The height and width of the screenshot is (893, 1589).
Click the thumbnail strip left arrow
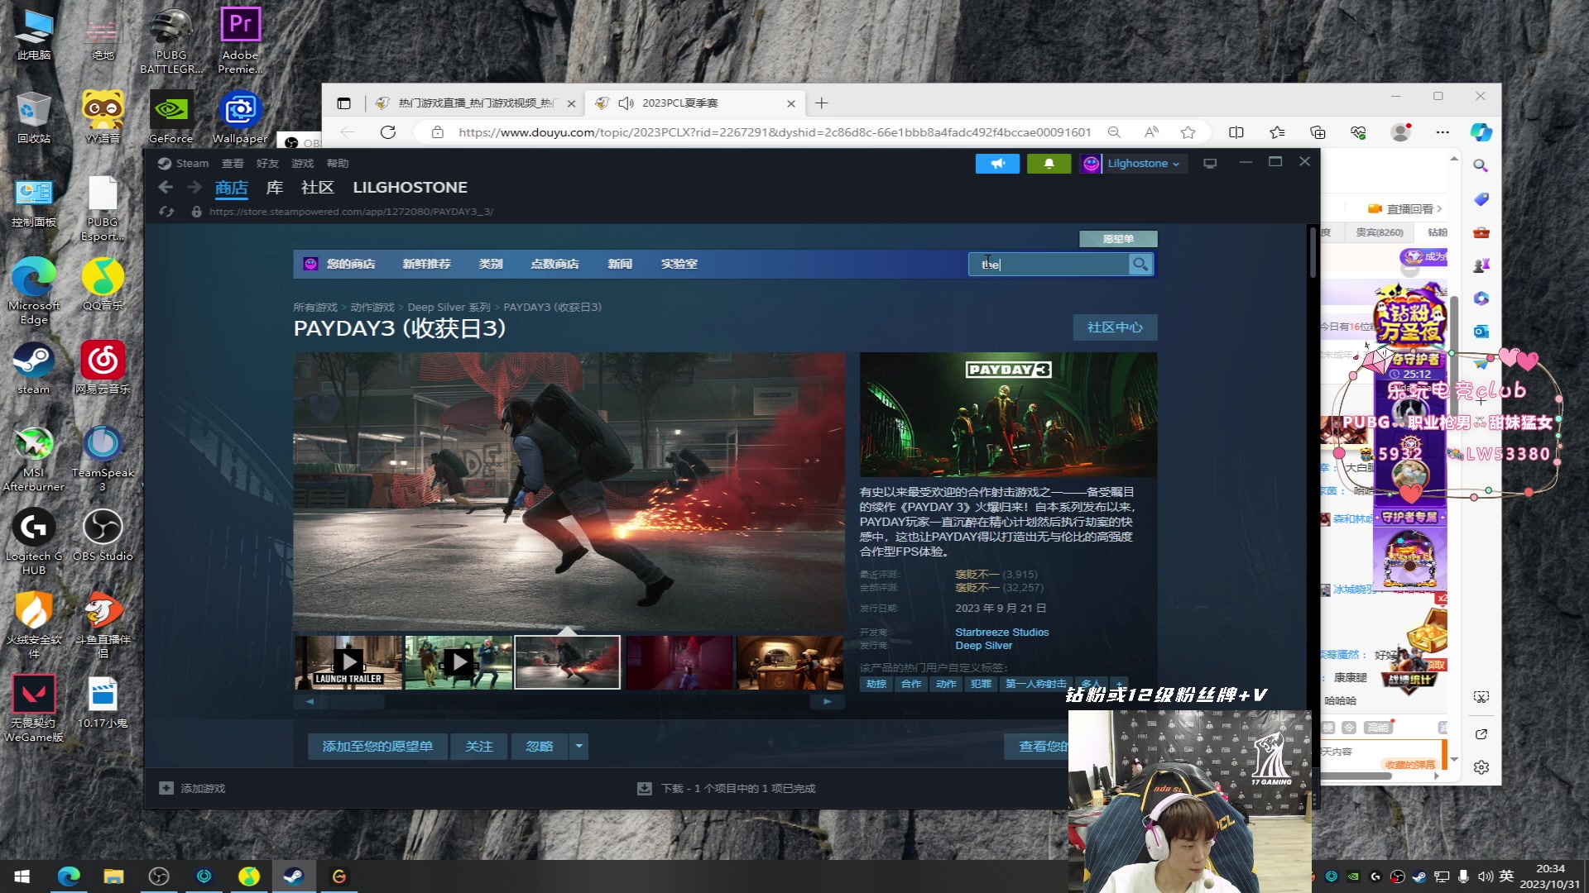310,701
